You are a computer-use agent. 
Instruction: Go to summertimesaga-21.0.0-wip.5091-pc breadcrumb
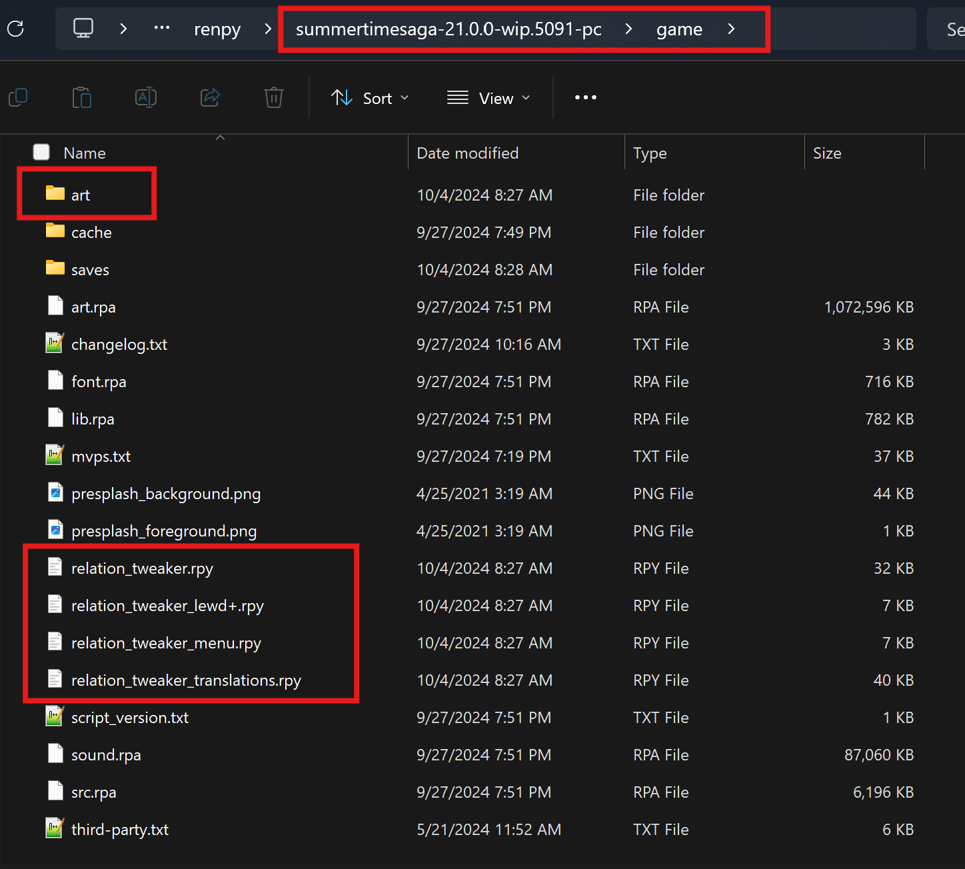[449, 29]
